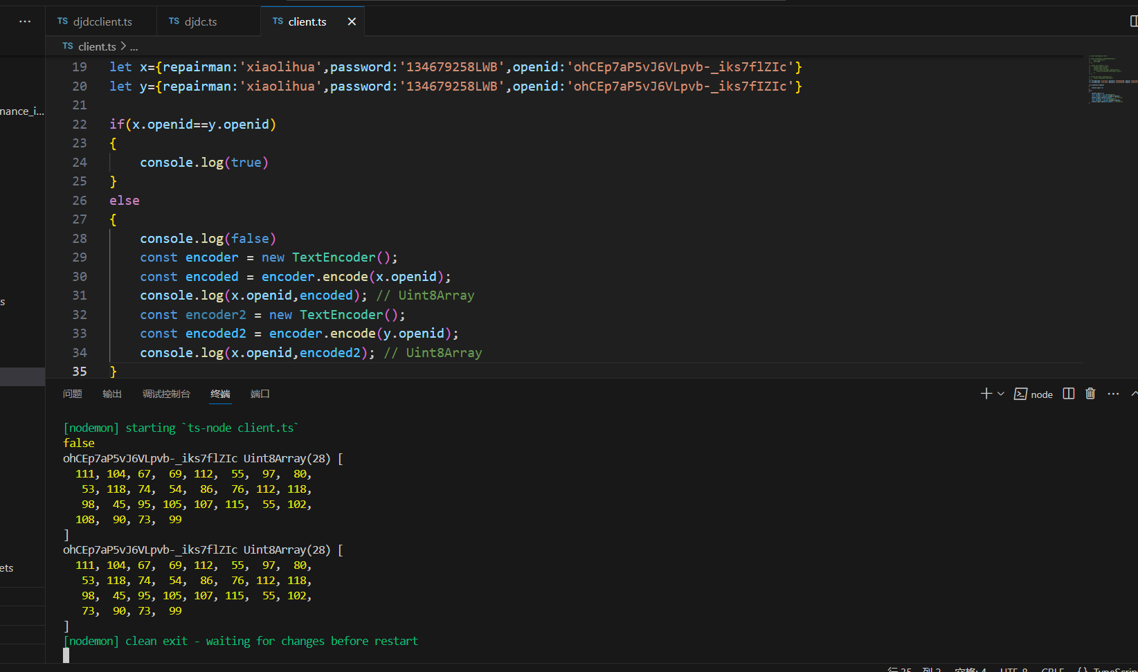The width and height of the screenshot is (1138, 672).
Task: Switch to the djdc.ts editor tab
Action: click(x=200, y=21)
